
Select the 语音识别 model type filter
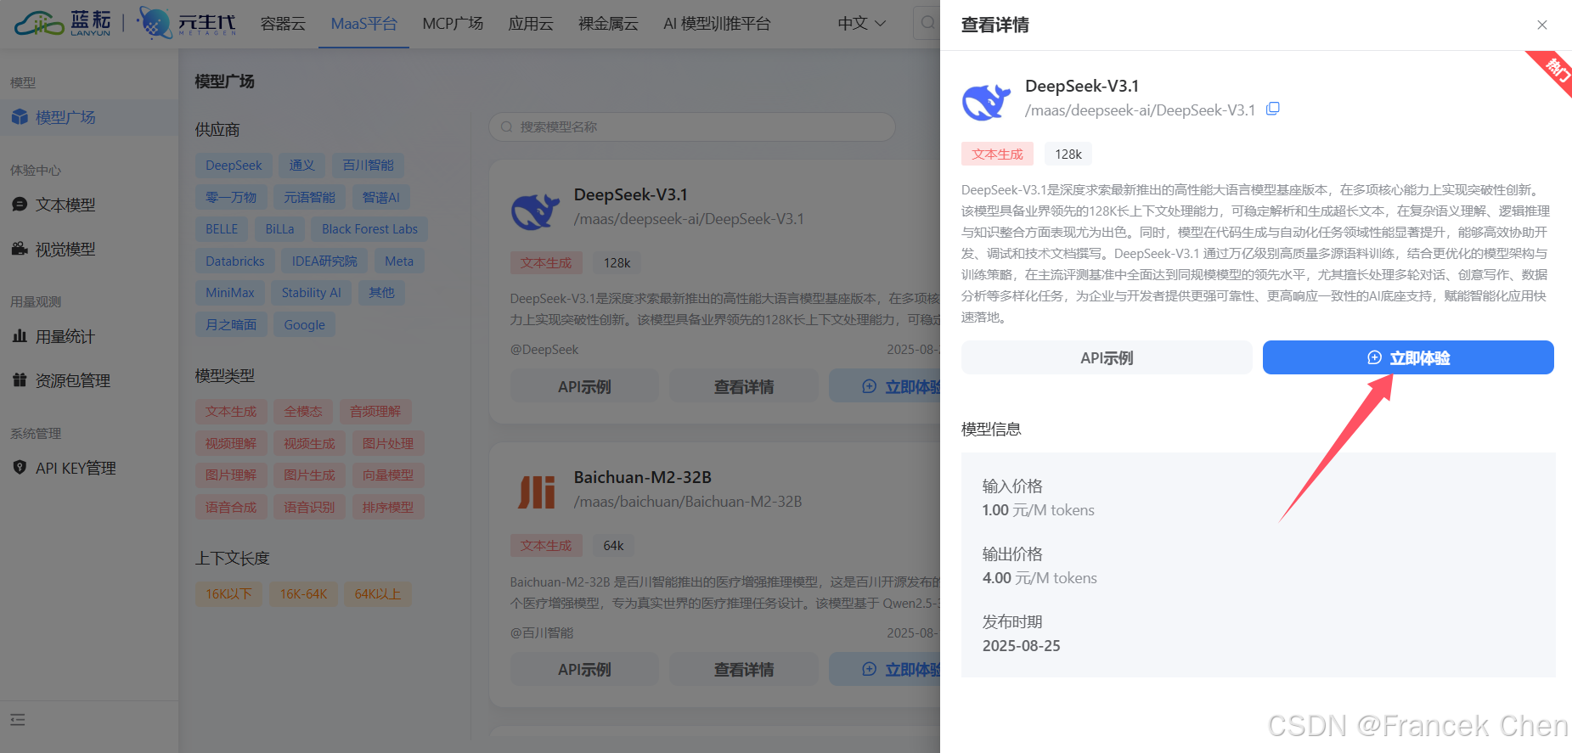click(309, 507)
